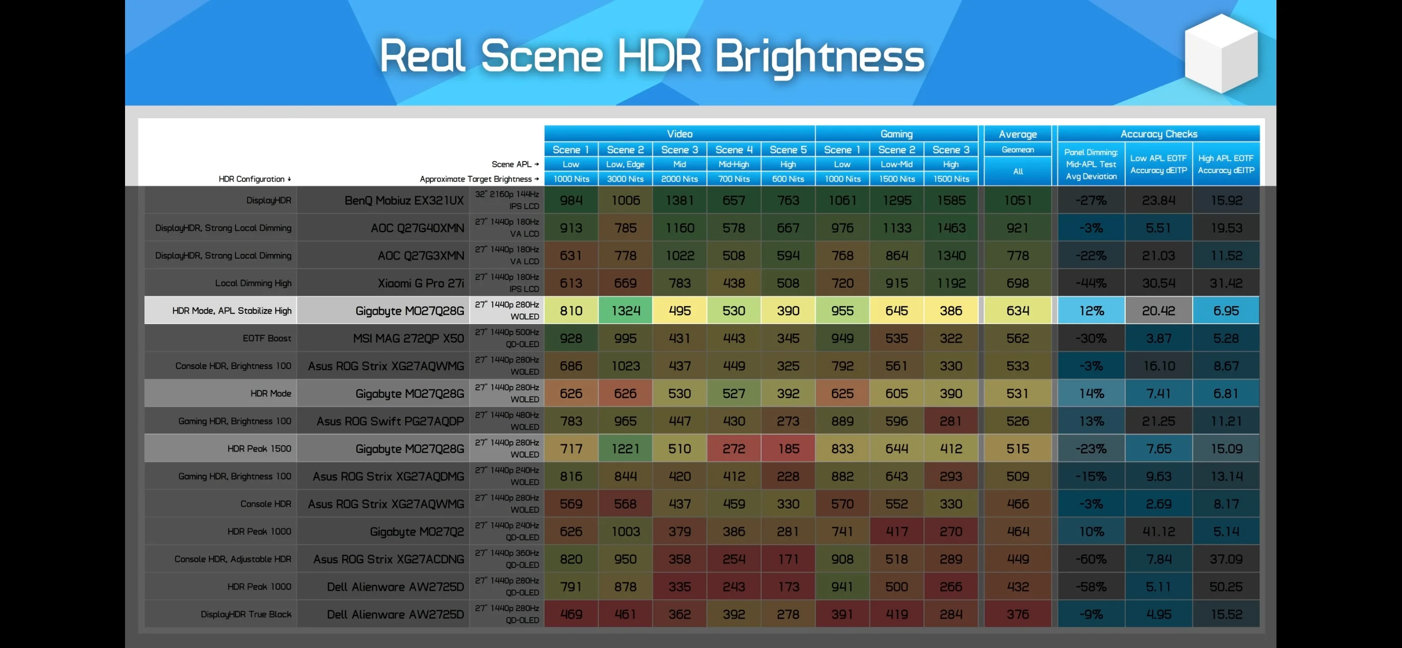Select the "BenQ Mobiuz EX321UX" monitor name
Viewport: 1402px width, 648px height.
coord(404,200)
